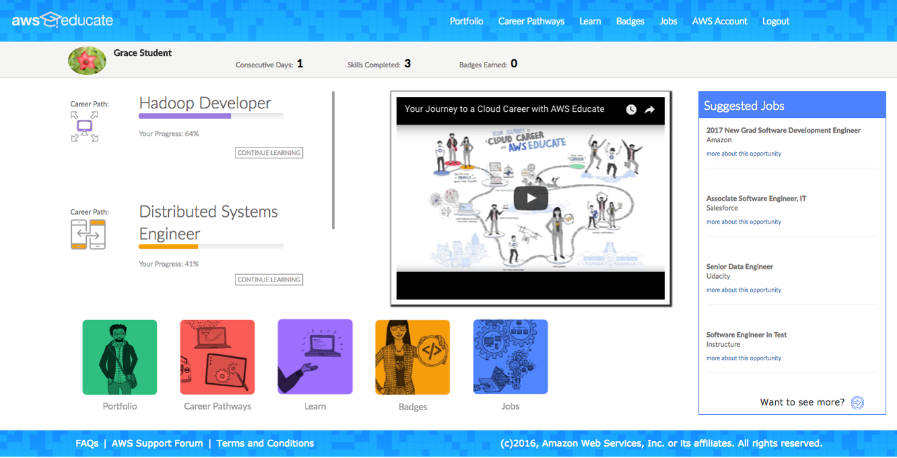Open Learn from the top navigation
The width and height of the screenshot is (897, 458).
pyautogui.click(x=590, y=21)
